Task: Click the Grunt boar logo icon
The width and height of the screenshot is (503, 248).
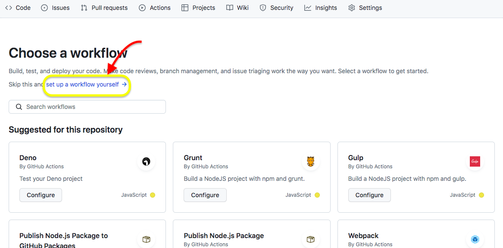Action: pos(310,161)
